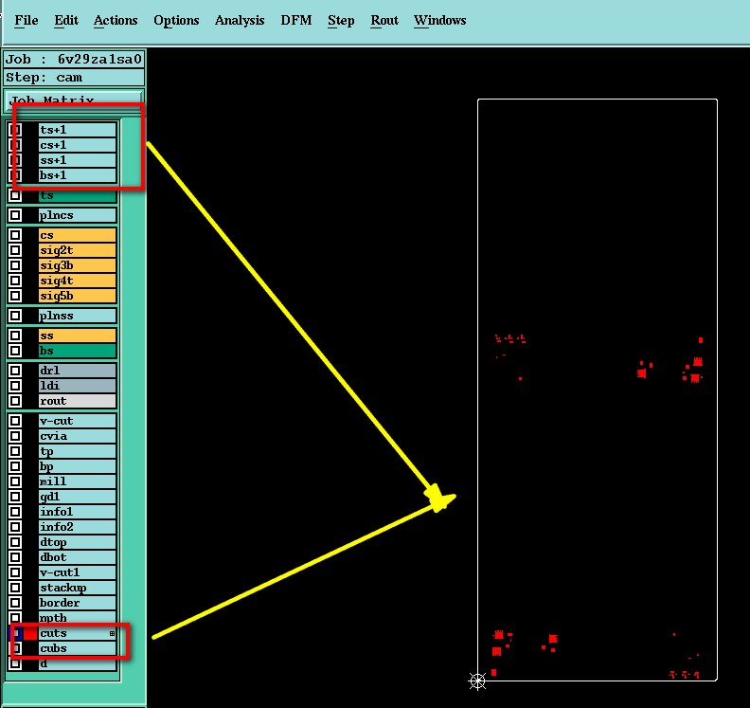Select the plncs layer name
Image resolution: width=750 pixels, height=708 pixels.
(78, 215)
